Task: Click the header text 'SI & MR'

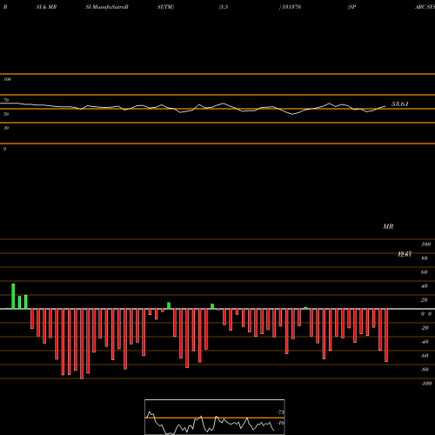Action: tap(46, 7)
